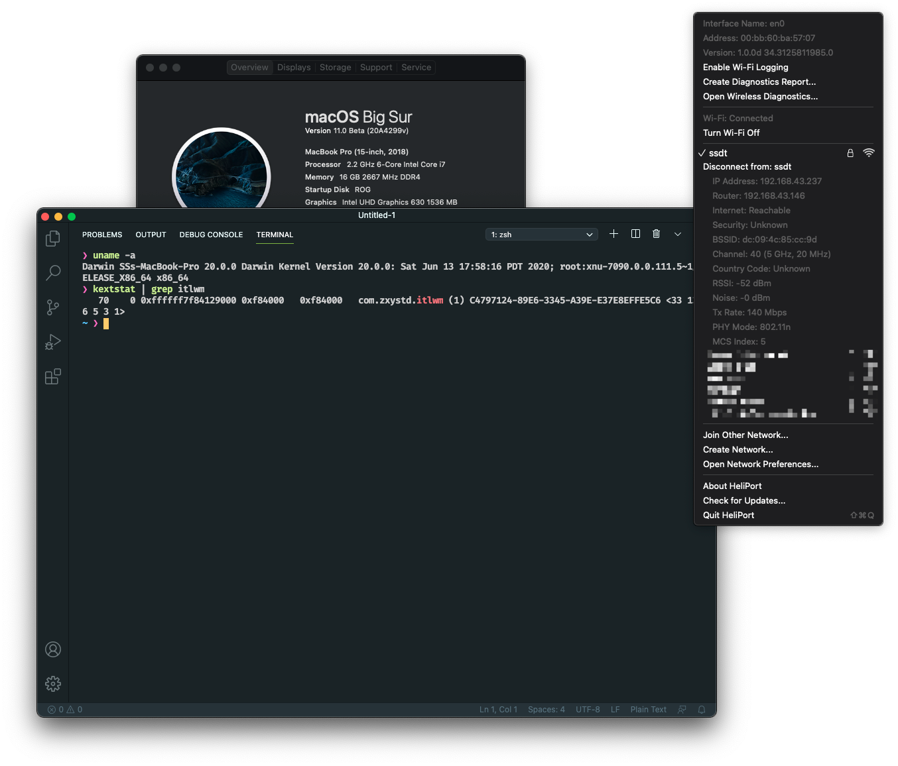The height and width of the screenshot is (766, 898).
Task: Switch to the Displays tab
Action: point(294,67)
